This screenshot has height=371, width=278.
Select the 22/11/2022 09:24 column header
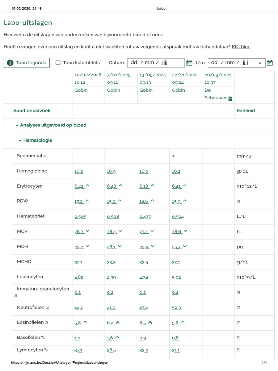tap(185, 79)
